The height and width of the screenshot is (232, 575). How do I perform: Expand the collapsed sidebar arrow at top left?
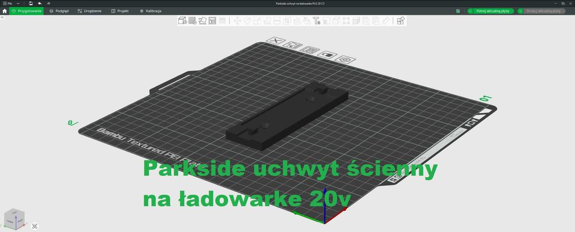2,17
